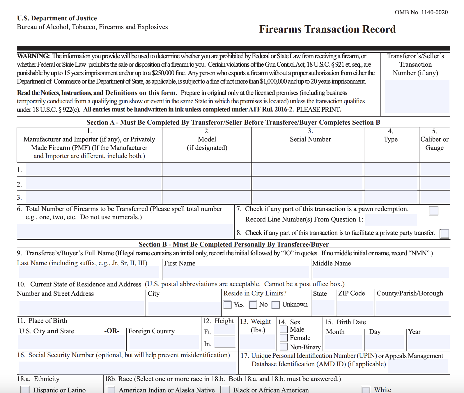Click the City input field
The height and width of the screenshot is (393, 464).
point(185,308)
